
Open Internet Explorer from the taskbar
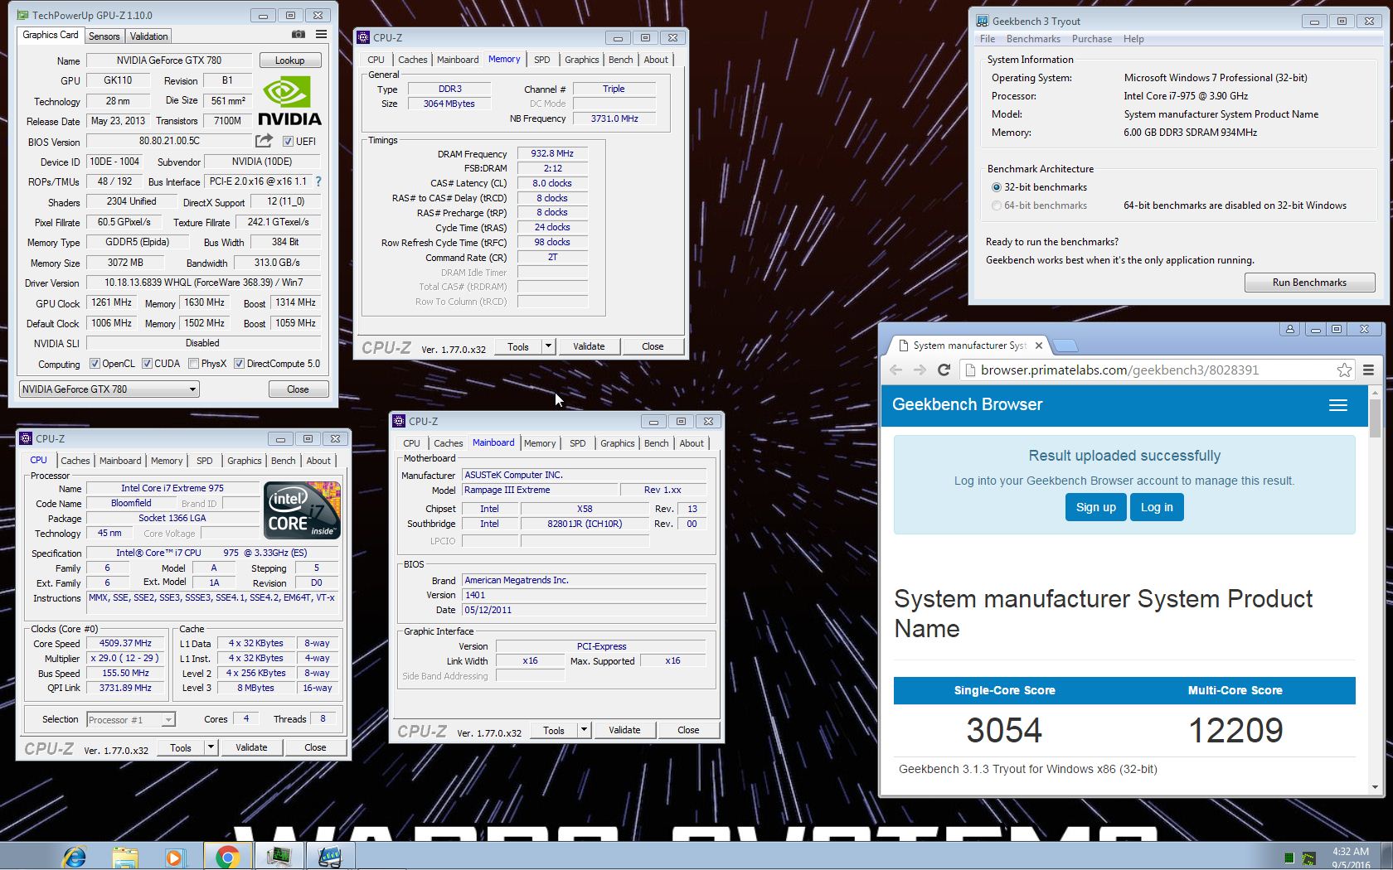click(x=75, y=857)
